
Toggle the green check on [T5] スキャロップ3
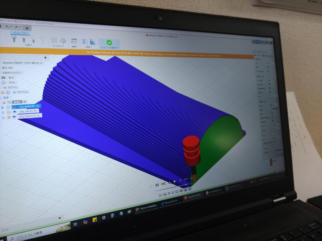[9, 112]
